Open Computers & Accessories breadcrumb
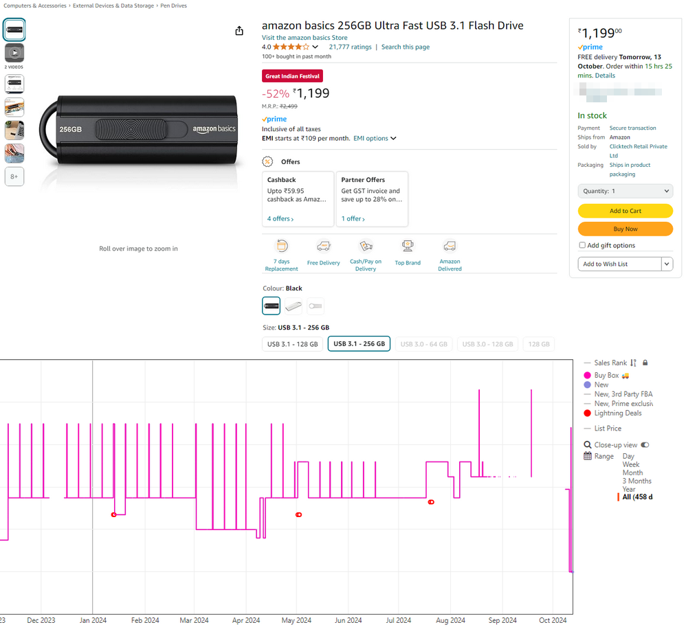 35,5
